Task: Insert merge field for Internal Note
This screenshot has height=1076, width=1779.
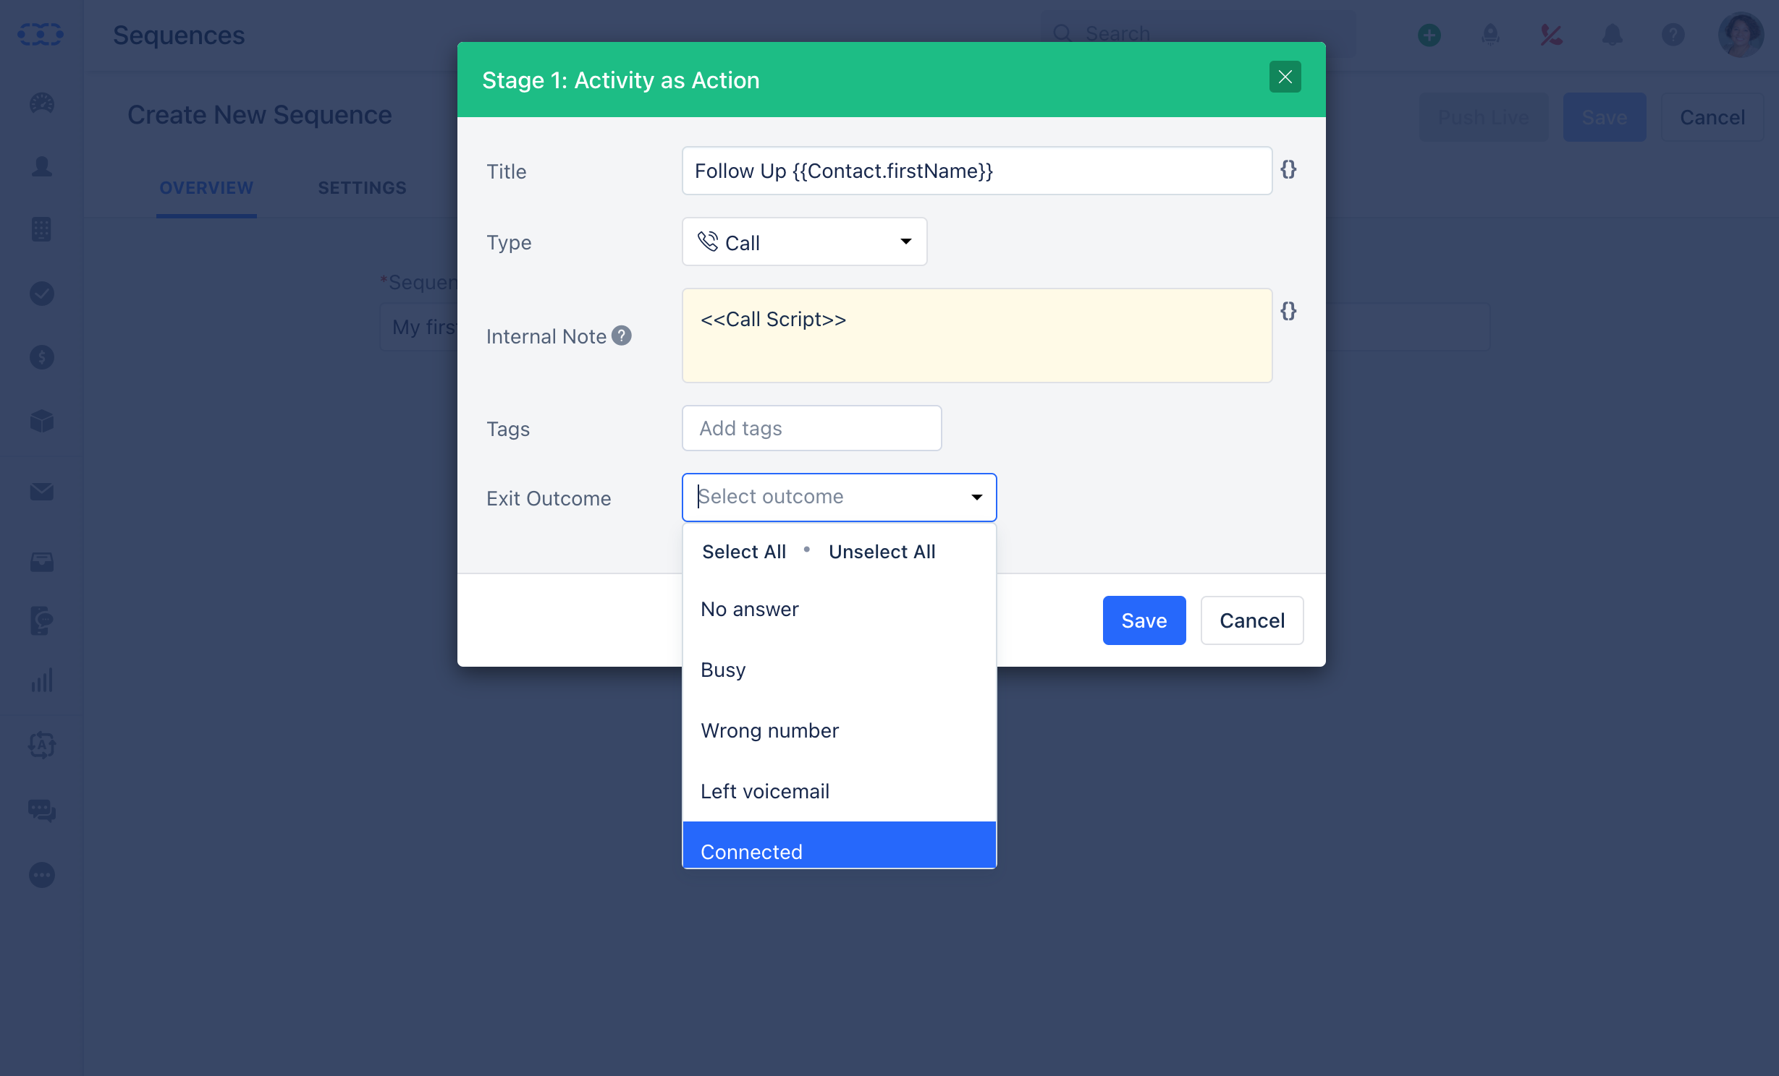Action: tap(1288, 311)
